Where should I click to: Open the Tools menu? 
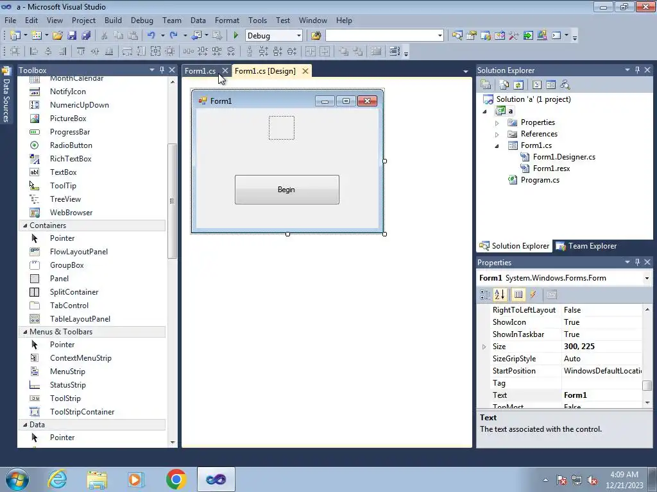[x=257, y=20]
